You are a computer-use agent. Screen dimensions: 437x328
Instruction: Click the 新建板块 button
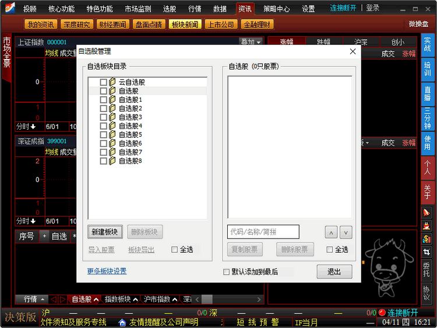[105, 232]
